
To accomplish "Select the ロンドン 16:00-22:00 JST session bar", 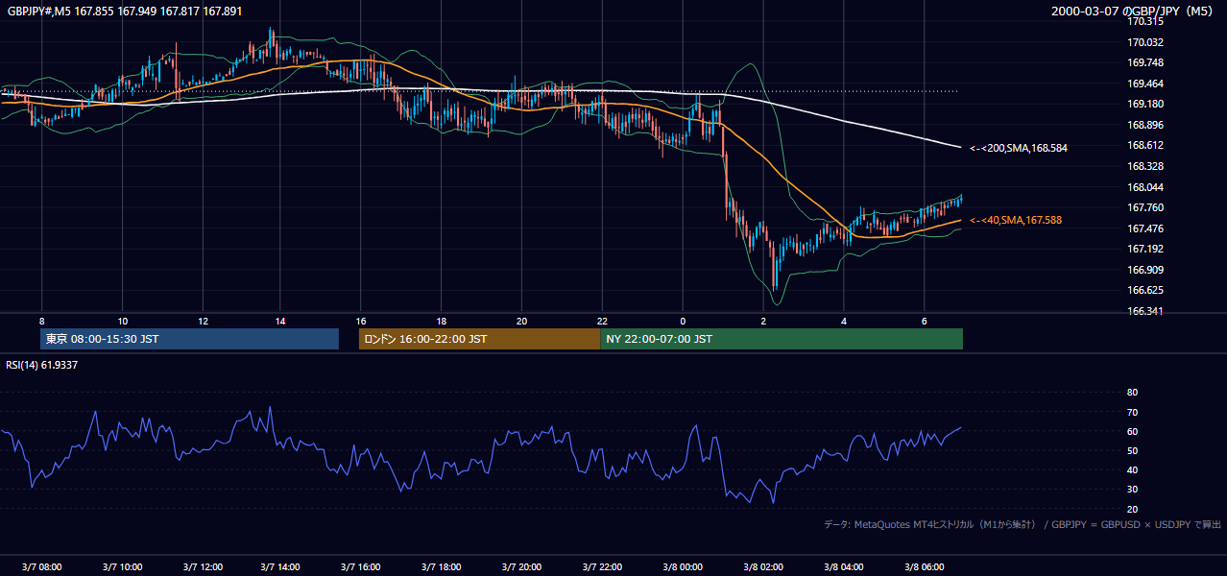I will pos(479,339).
